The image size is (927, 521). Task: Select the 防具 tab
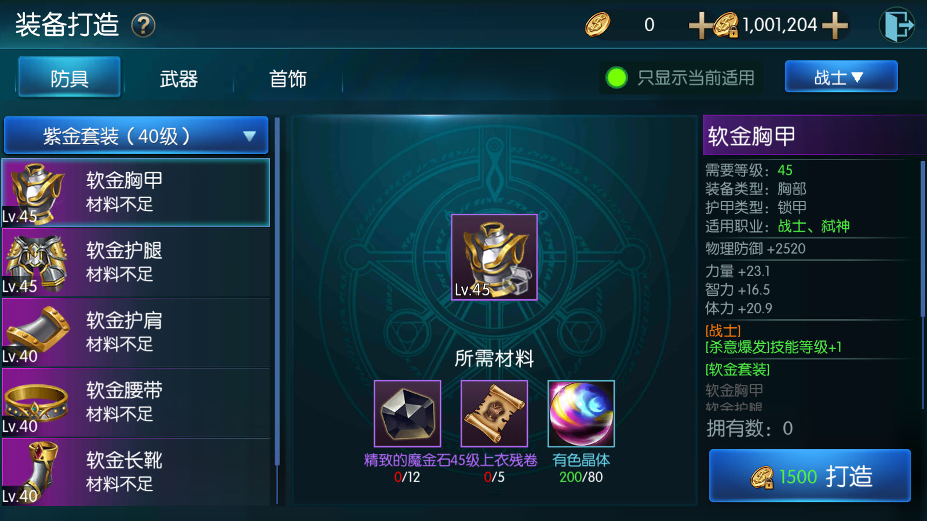click(70, 77)
